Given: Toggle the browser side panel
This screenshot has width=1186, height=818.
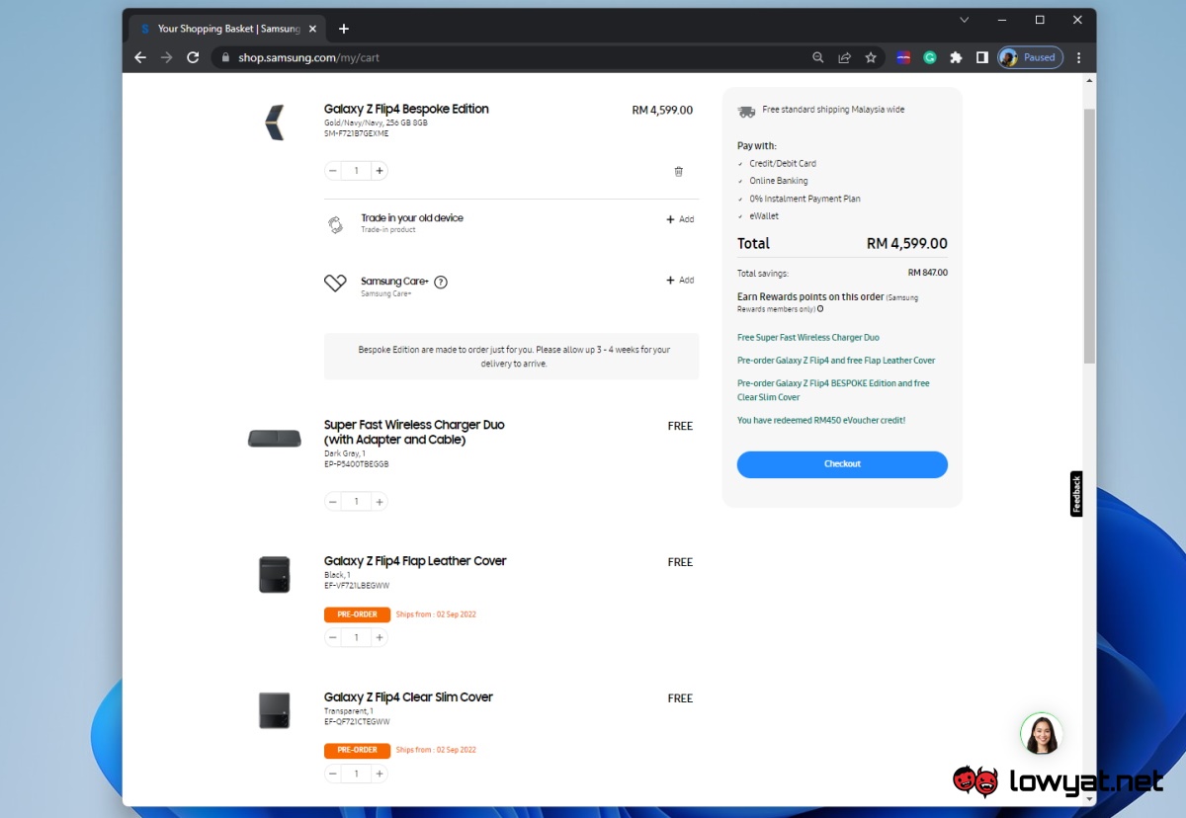Looking at the screenshot, I should pyautogui.click(x=981, y=57).
